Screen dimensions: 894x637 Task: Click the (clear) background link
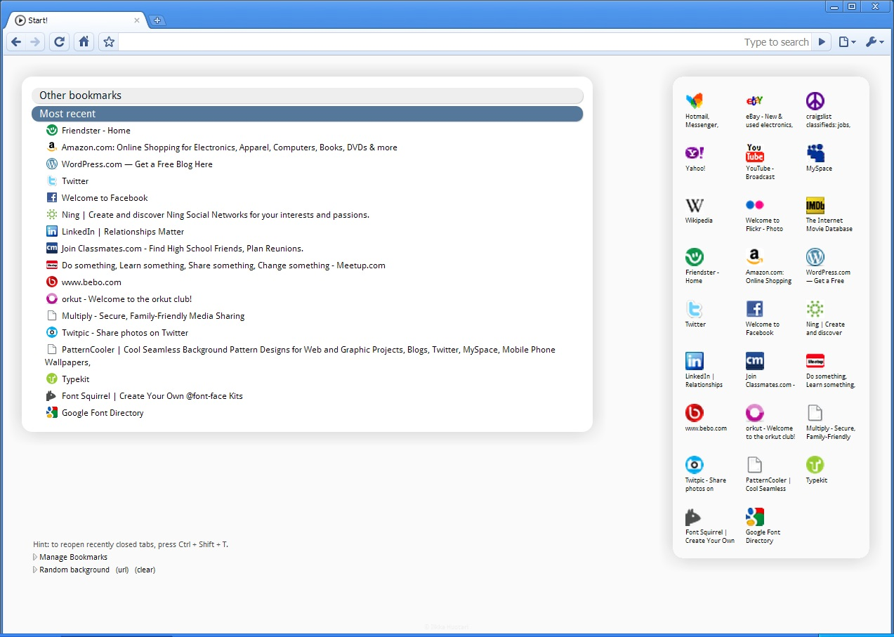[x=145, y=570]
